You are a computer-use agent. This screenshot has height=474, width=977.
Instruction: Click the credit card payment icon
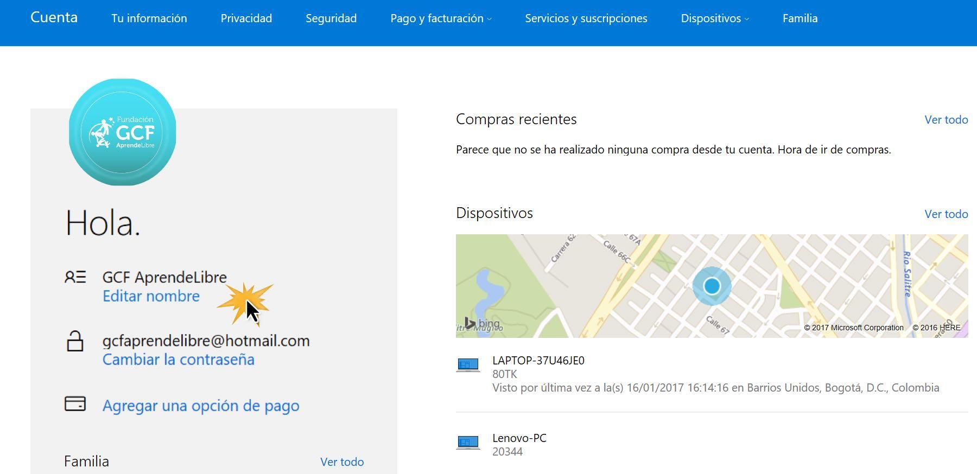click(x=75, y=404)
